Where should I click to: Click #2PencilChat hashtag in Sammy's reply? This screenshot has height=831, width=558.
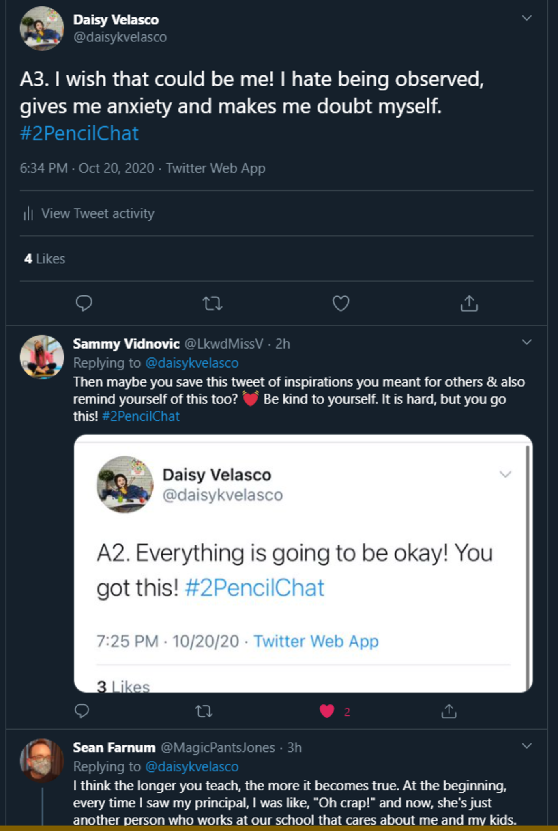click(141, 416)
